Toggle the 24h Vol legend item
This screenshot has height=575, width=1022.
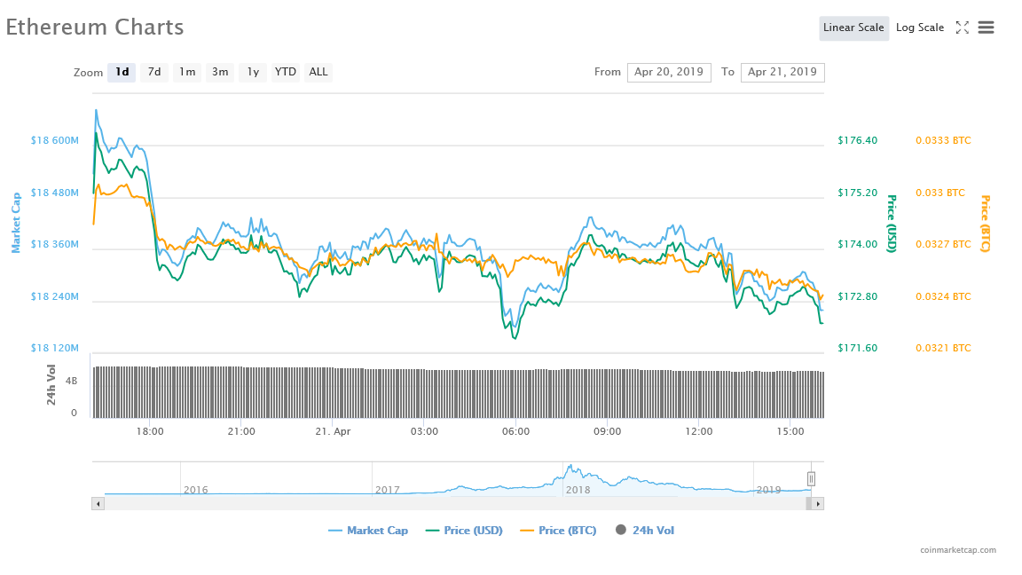click(645, 531)
